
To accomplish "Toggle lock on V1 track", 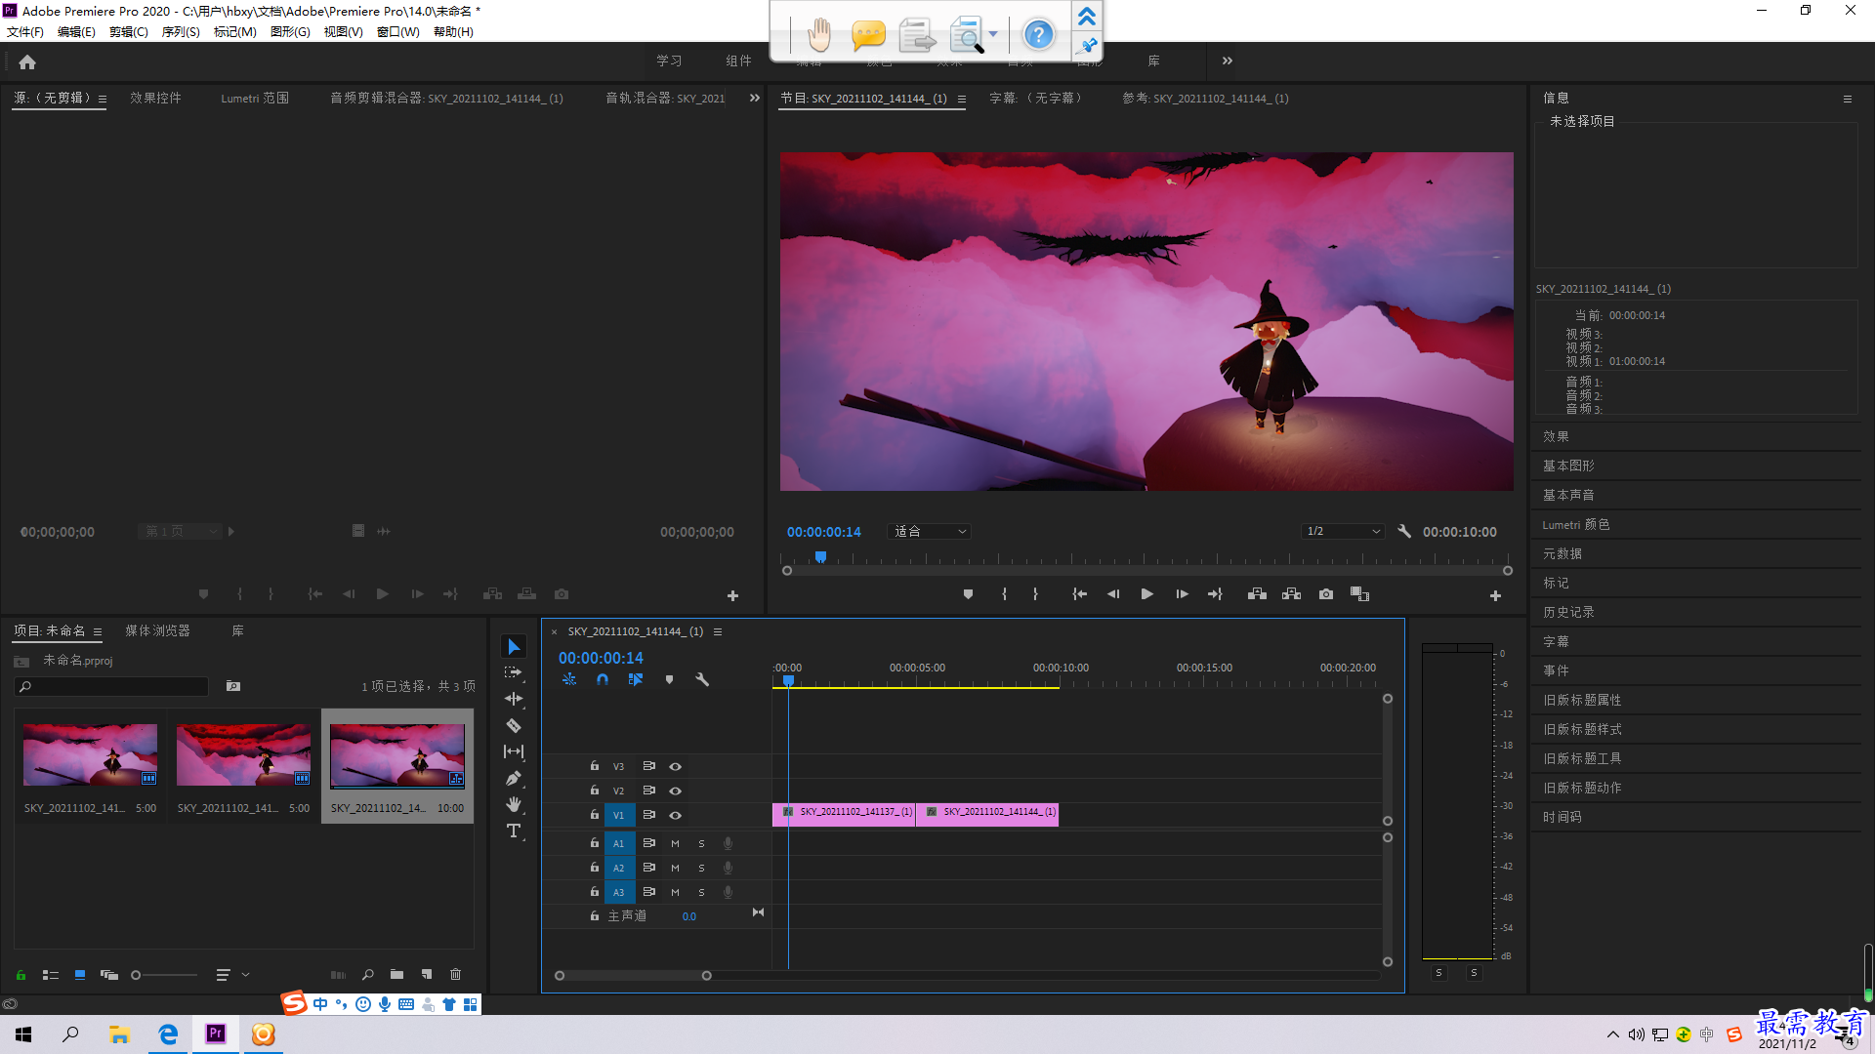I will (594, 815).
